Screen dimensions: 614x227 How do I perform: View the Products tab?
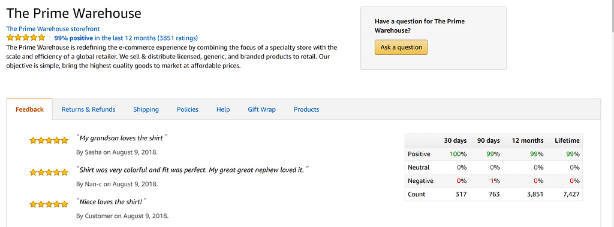point(306,109)
